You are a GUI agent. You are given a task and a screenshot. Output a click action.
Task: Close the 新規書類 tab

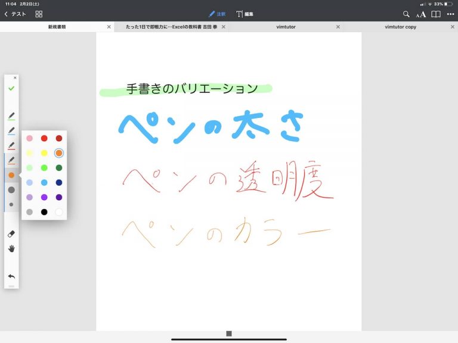(109, 27)
